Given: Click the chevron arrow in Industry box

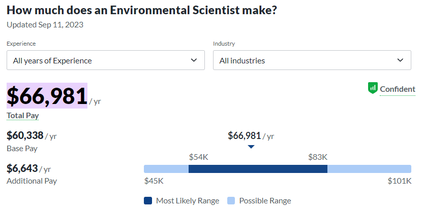Looking at the screenshot, I should (x=400, y=60).
